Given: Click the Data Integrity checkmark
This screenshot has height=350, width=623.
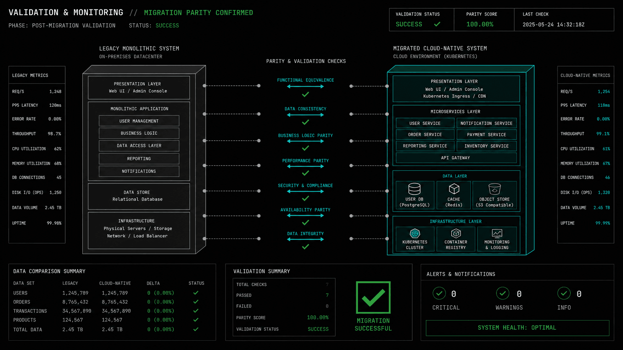Looking at the screenshot, I should pyautogui.click(x=305, y=247).
